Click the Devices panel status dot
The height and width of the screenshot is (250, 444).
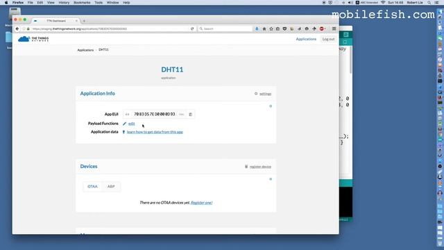click(271, 179)
